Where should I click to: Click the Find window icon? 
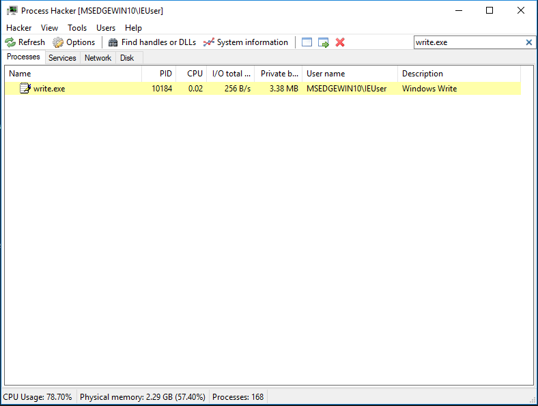[307, 42]
